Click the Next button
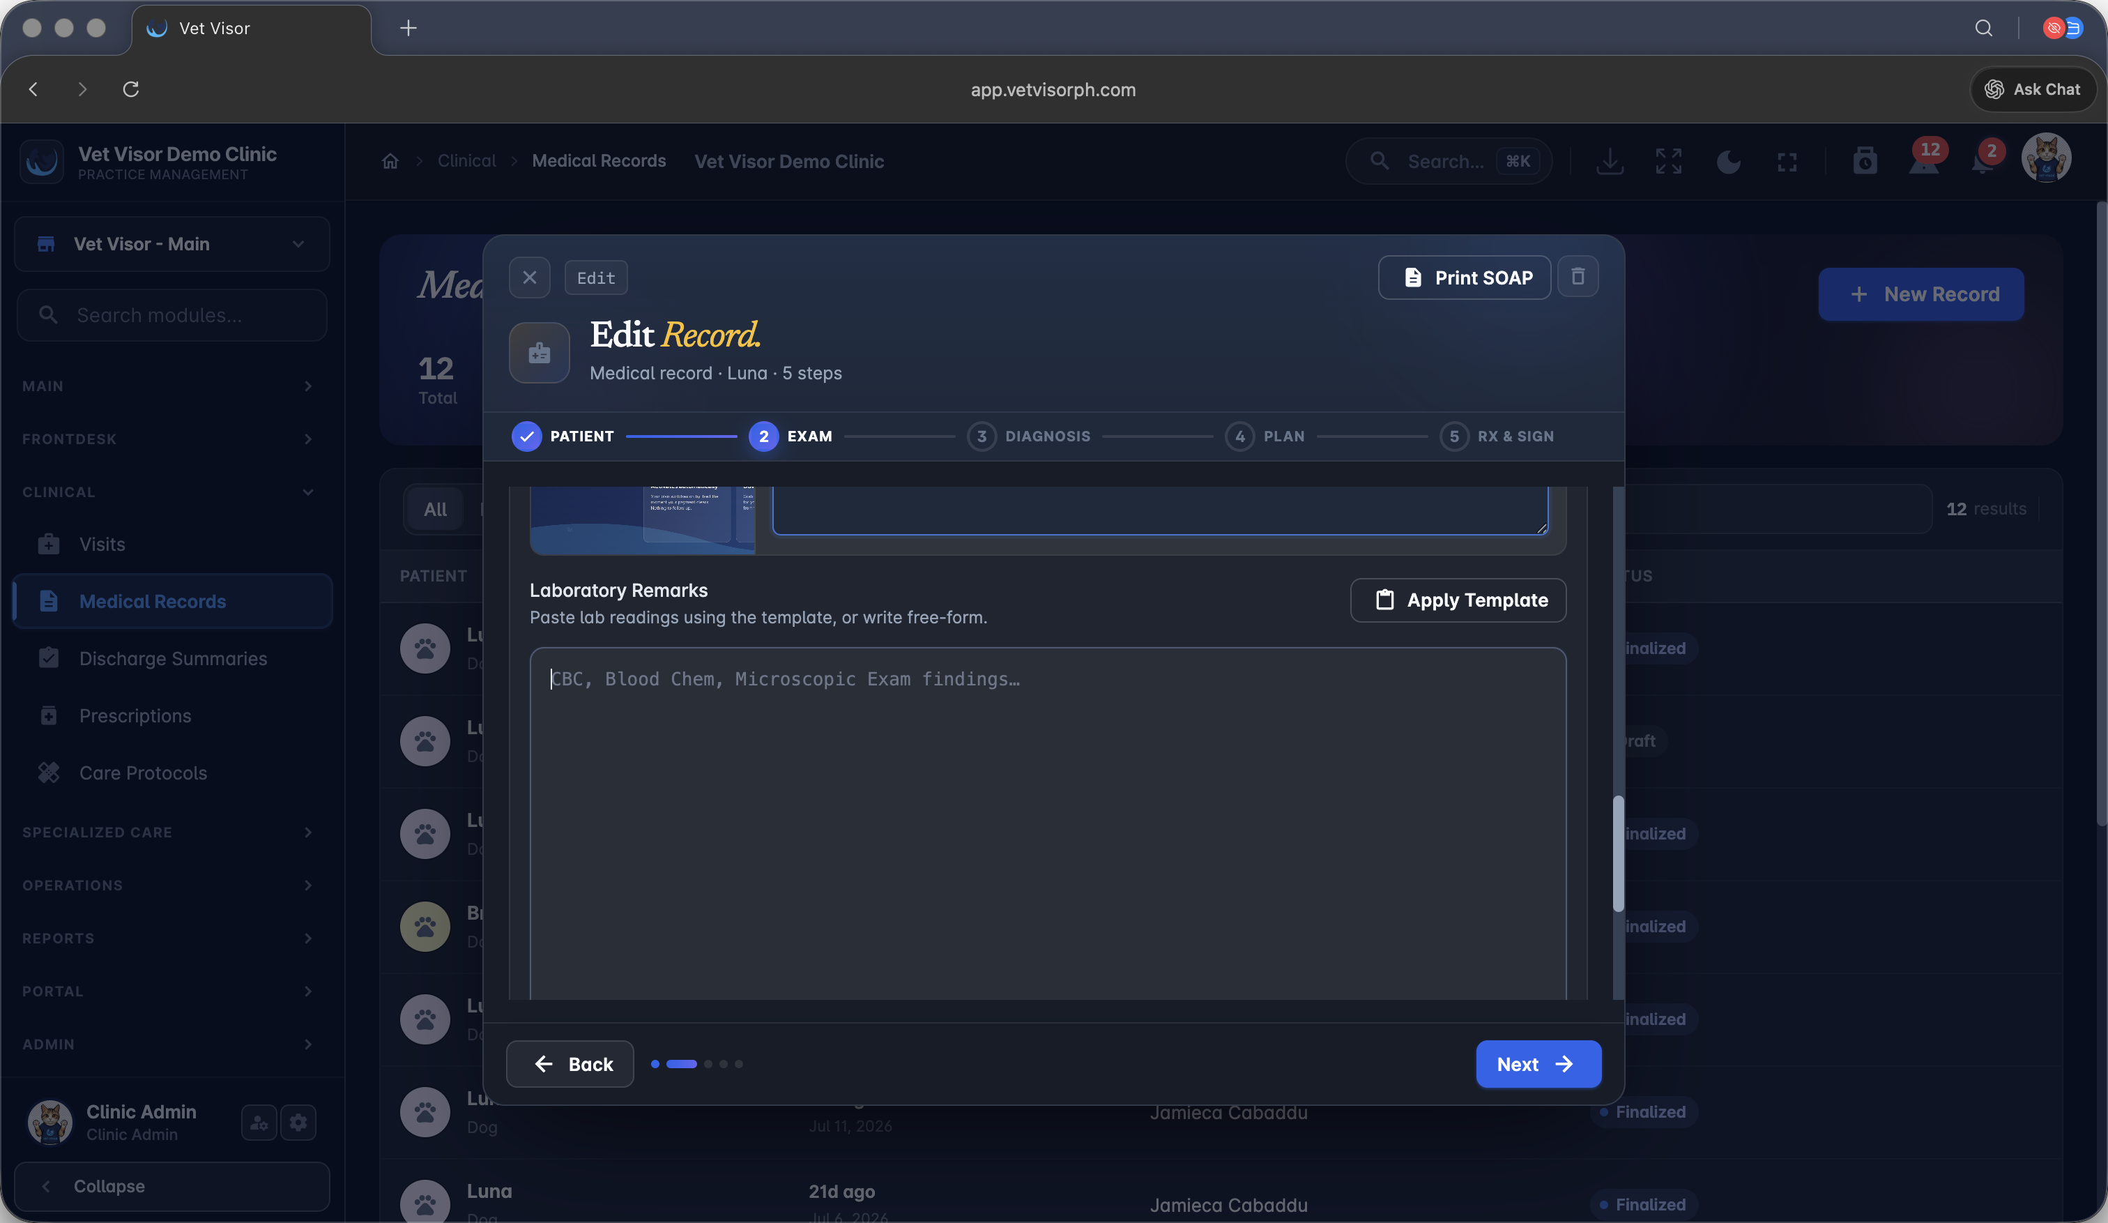Image resolution: width=2108 pixels, height=1223 pixels. [x=1538, y=1064]
